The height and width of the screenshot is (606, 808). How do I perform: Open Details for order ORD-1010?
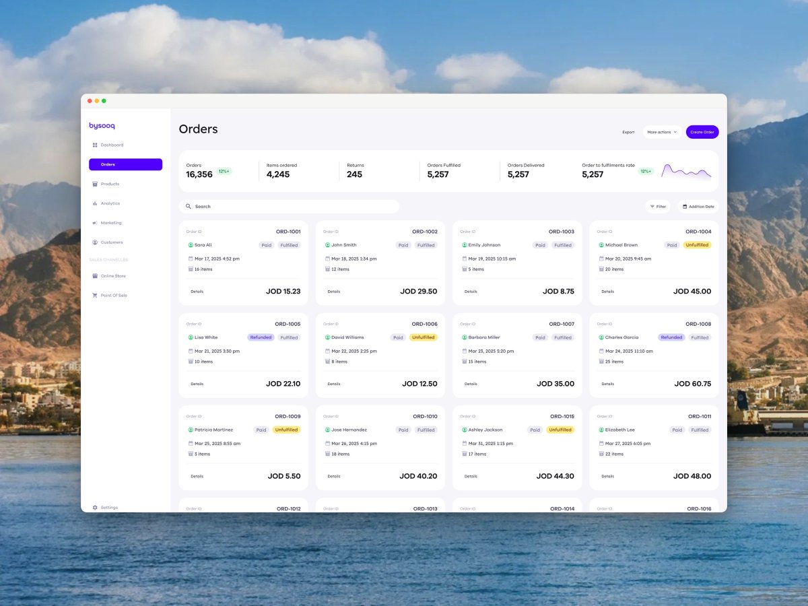[334, 476]
